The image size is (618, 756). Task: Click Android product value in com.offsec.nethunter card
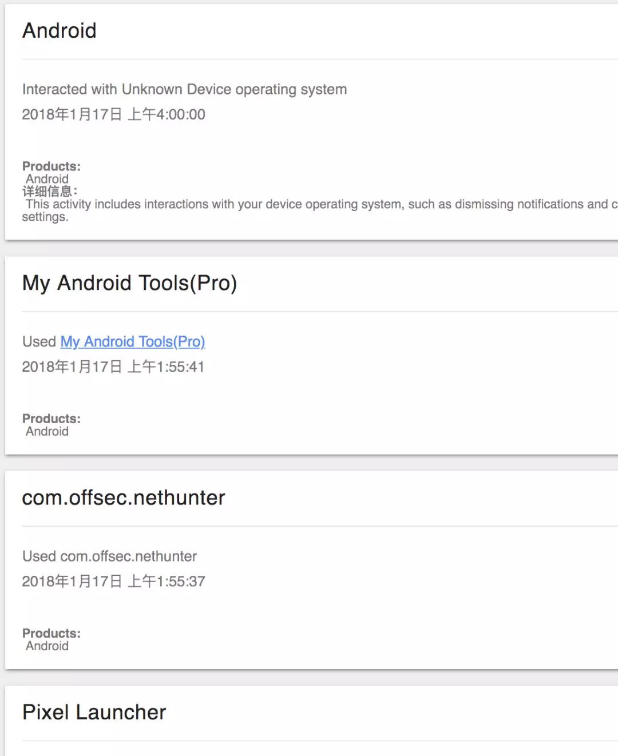(x=47, y=646)
